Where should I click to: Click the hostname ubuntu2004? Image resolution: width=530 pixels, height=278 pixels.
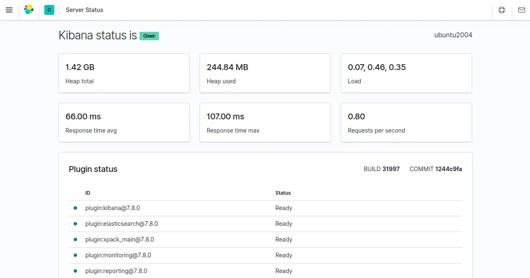(x=453, y=35)
